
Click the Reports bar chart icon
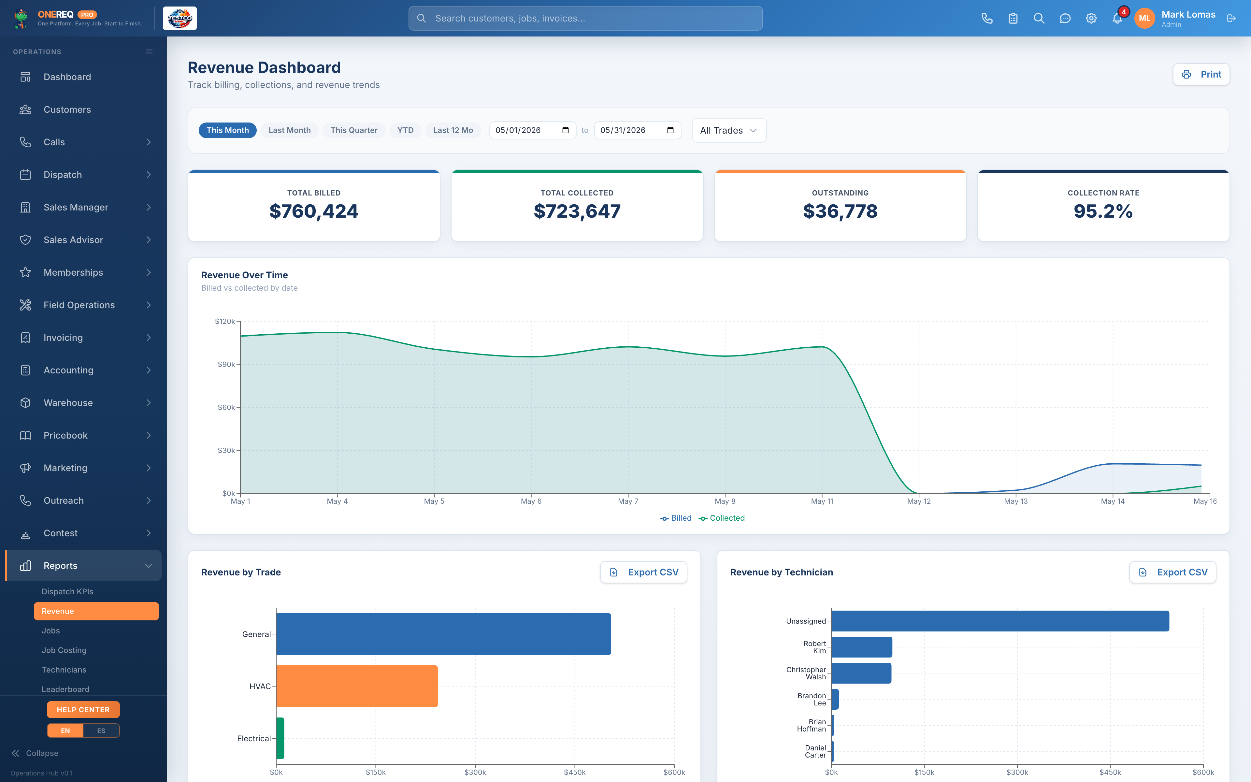(x=25, y=566)
